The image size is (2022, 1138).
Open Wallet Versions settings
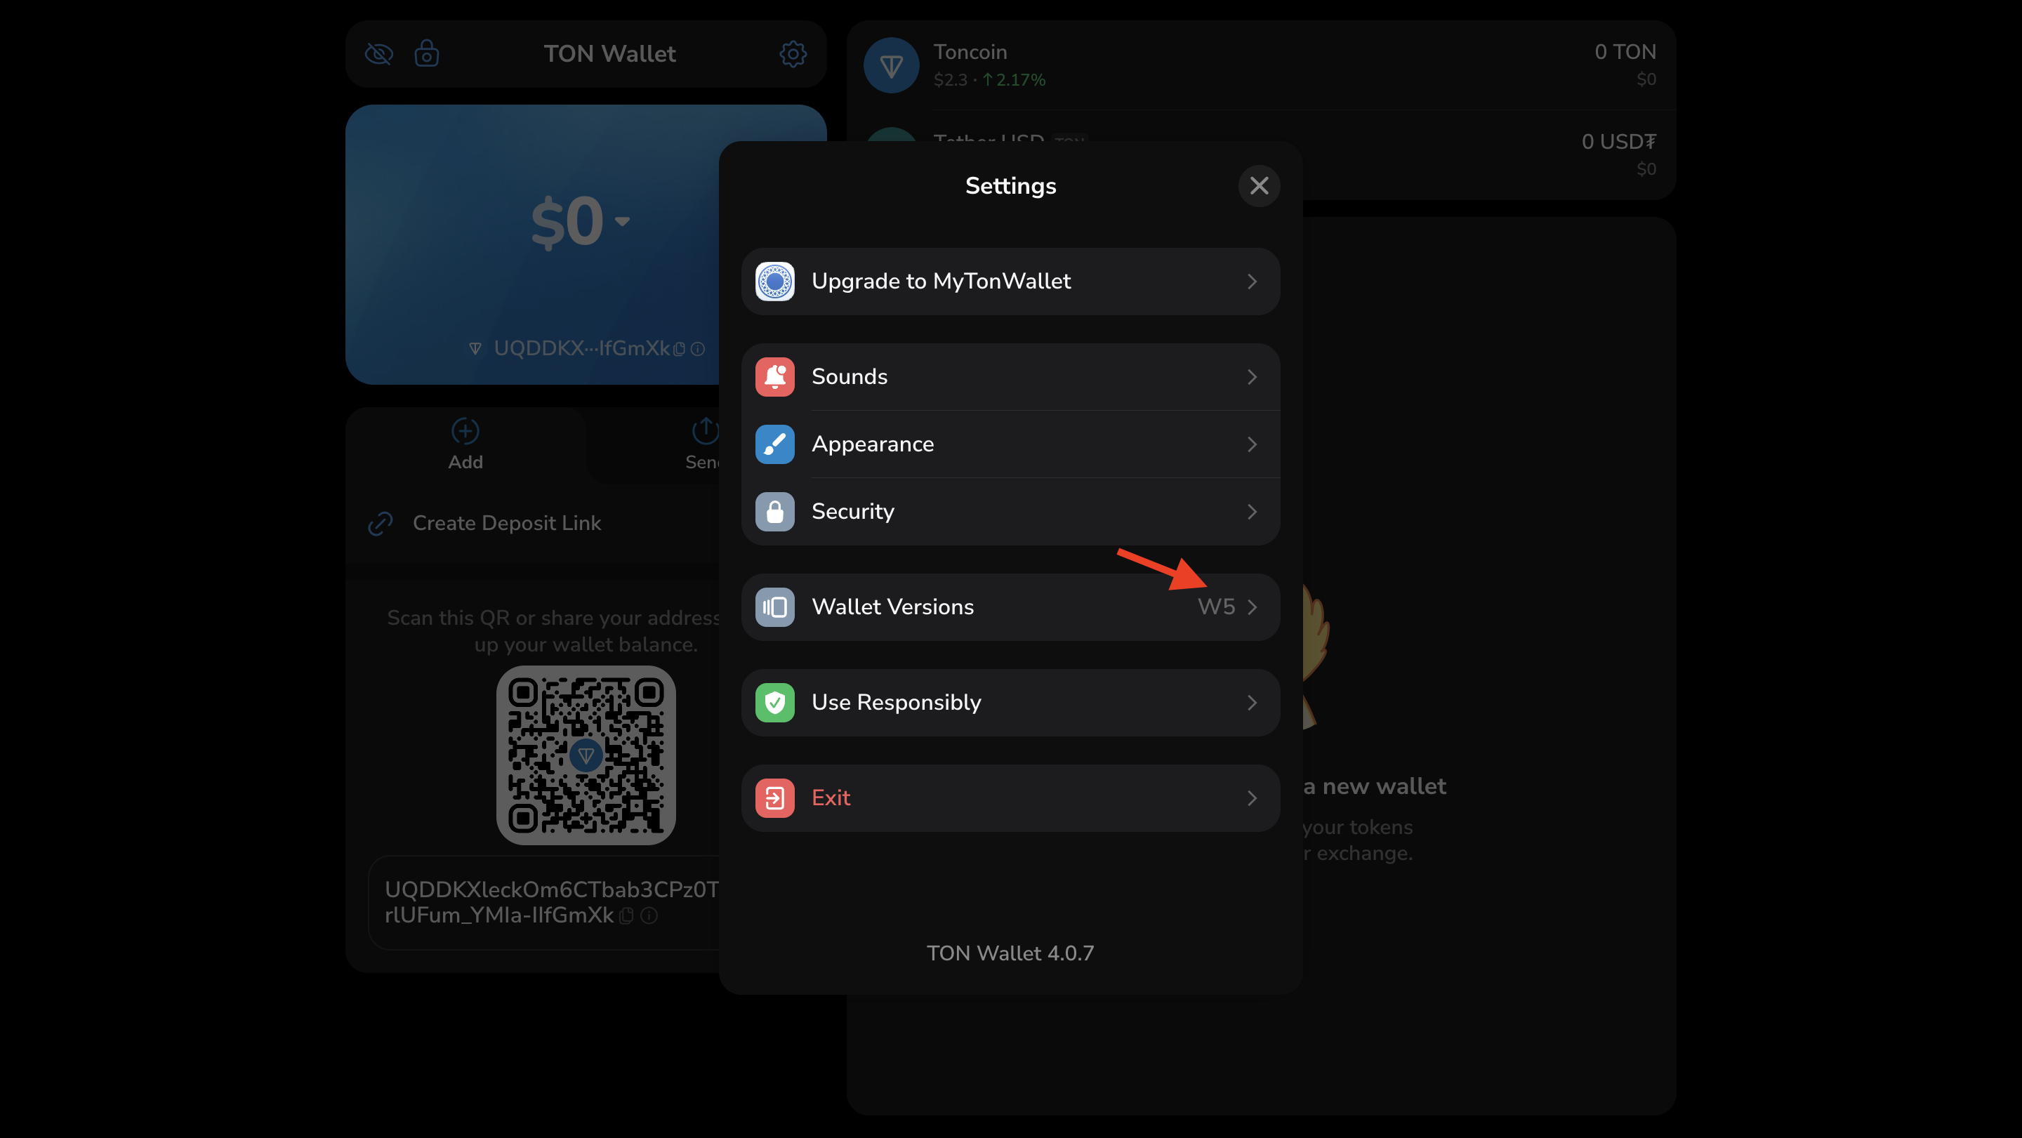coord(1010,607)
